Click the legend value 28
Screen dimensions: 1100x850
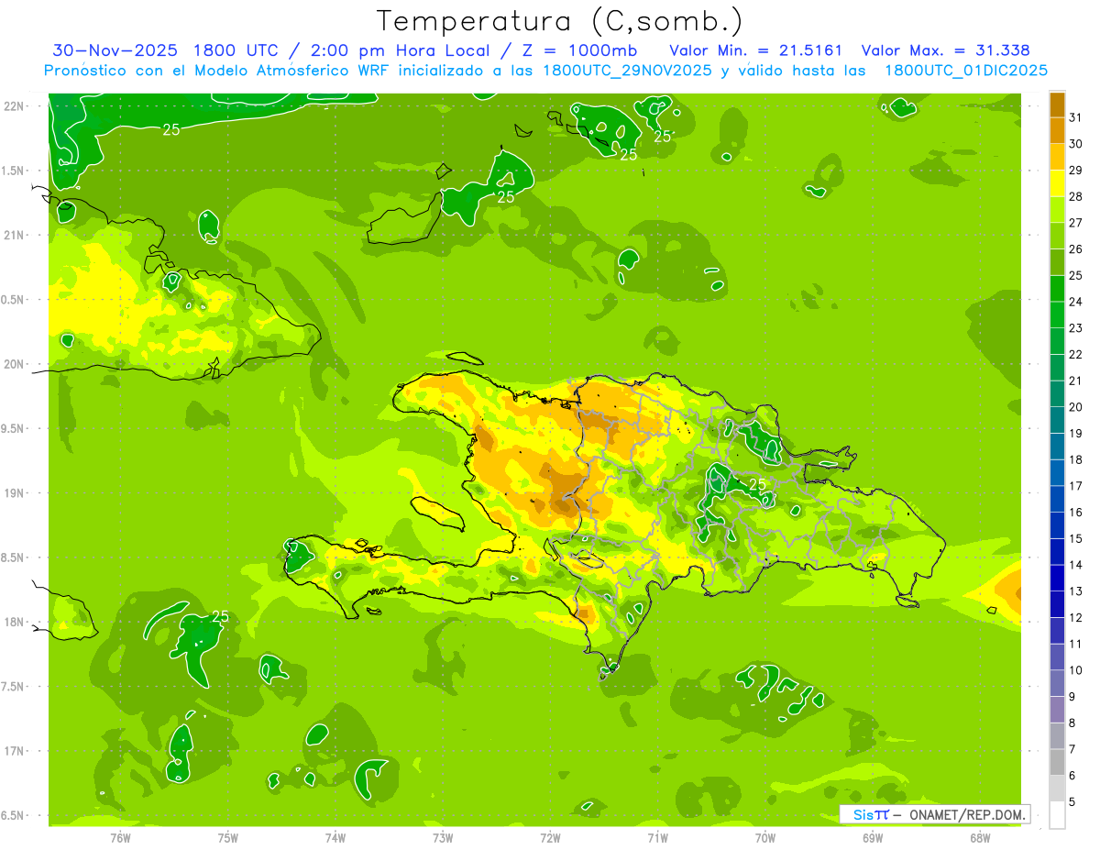(x=1076, y=196)
